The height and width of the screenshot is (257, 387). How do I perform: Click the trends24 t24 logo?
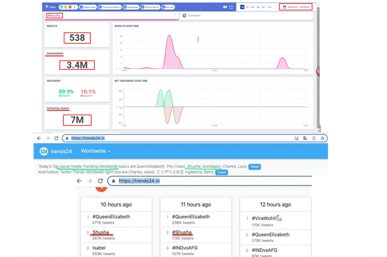pyautogui.click(x=44, y=151)
